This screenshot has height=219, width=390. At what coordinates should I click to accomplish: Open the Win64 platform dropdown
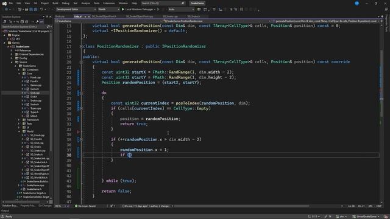[x=108, y=10]
